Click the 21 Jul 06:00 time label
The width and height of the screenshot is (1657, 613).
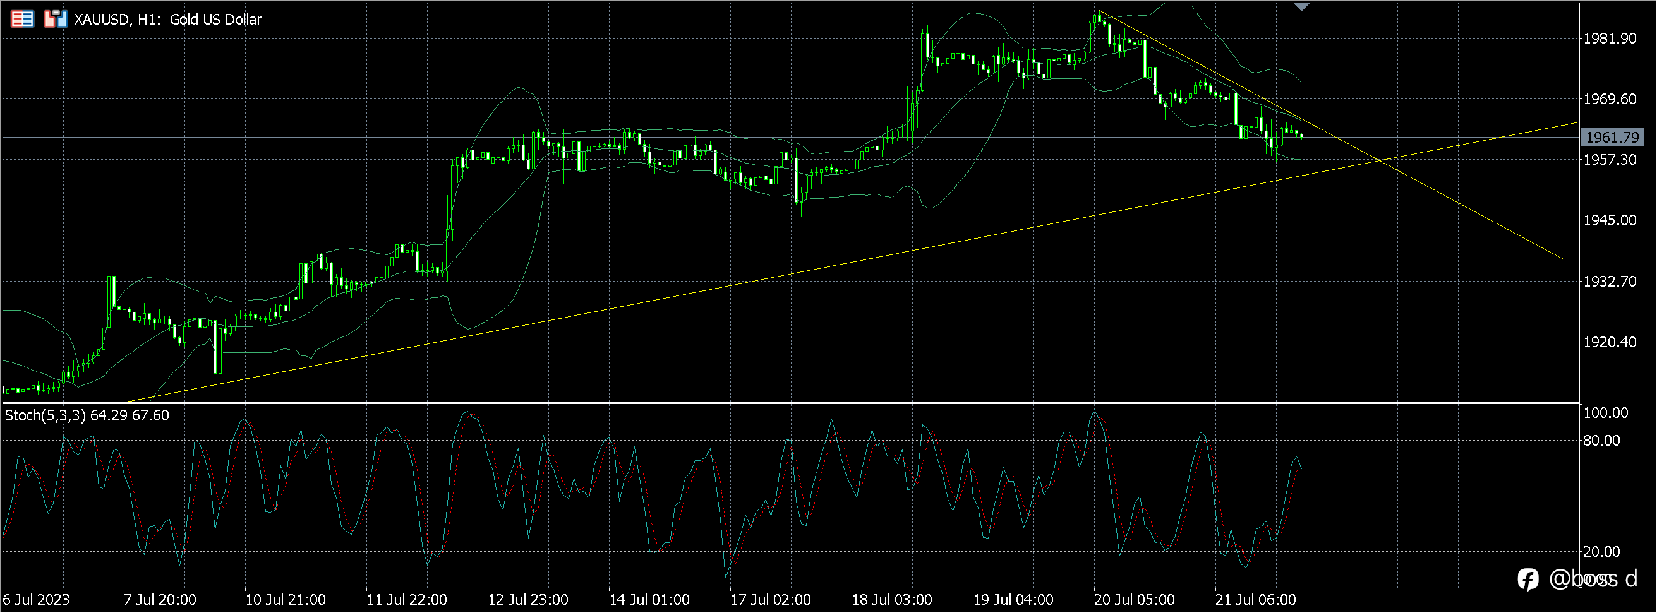click(x=1256, y=600)
